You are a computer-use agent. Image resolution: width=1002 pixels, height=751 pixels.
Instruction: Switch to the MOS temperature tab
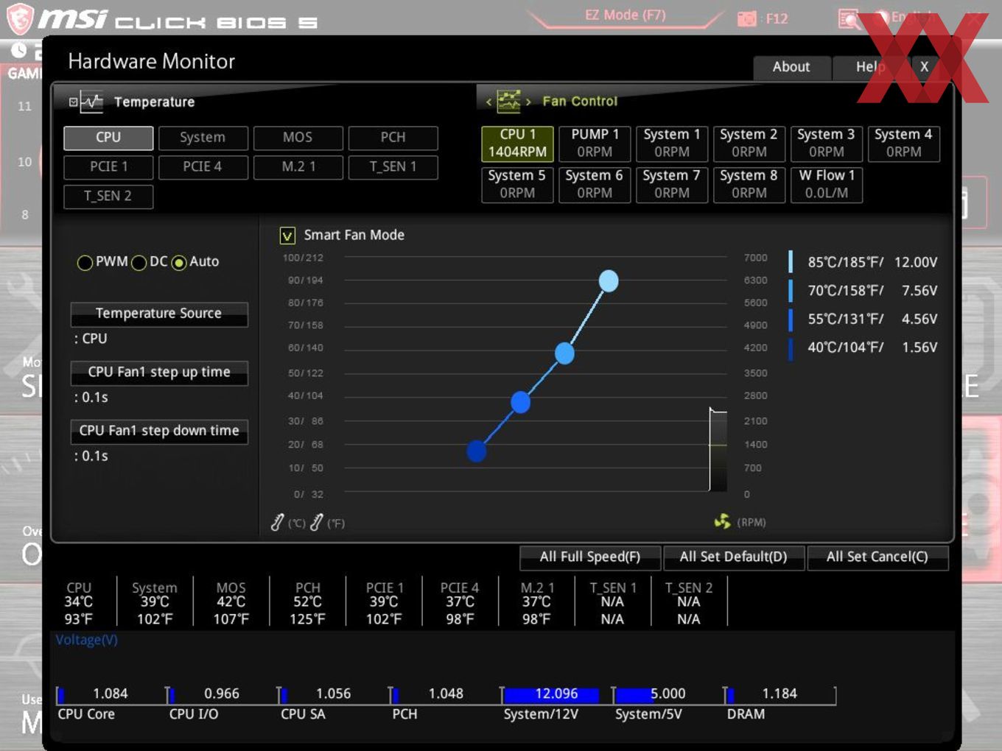pyautogui.click(x=298, y=138)
